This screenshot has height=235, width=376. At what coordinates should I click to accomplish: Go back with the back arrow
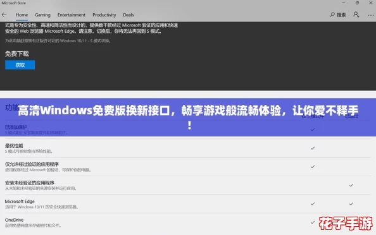tap(4, 15)
